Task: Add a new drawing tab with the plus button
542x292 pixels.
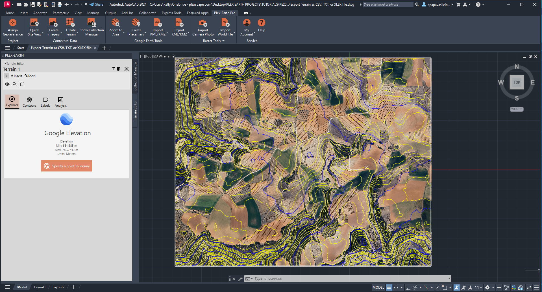Action: coord(104,48)
